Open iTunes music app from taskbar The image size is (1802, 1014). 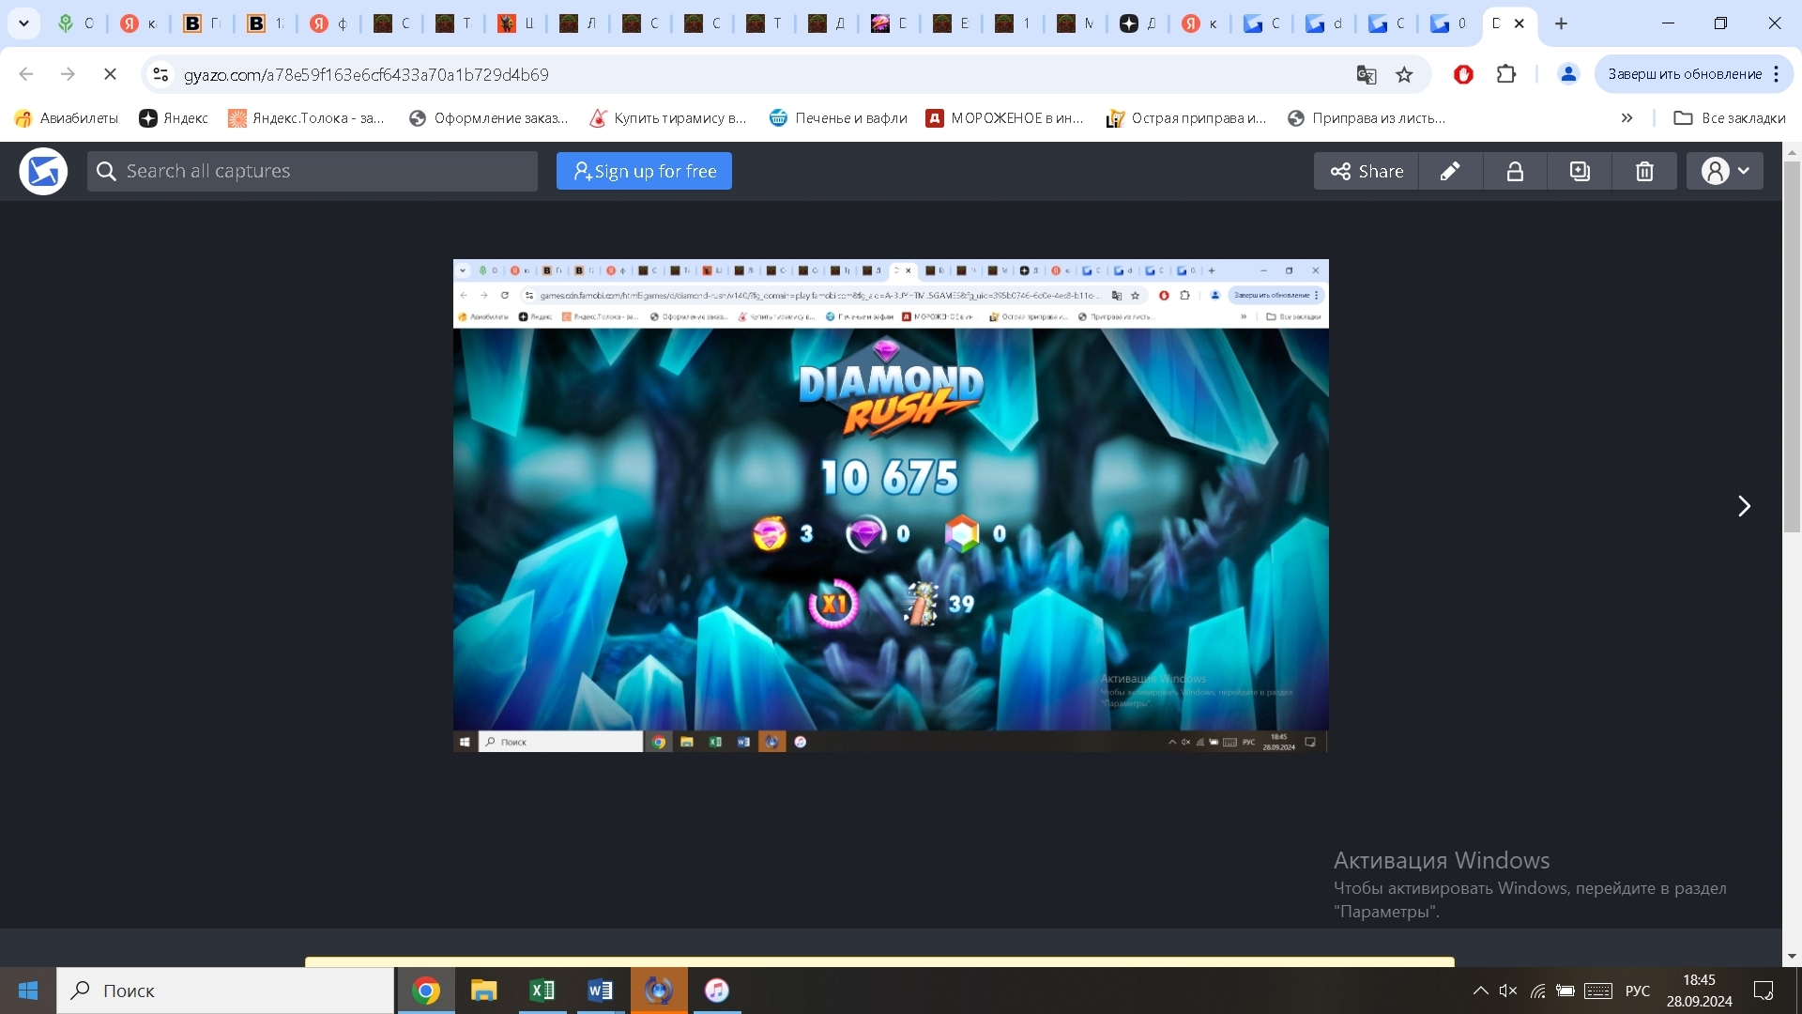pos(717,991)
